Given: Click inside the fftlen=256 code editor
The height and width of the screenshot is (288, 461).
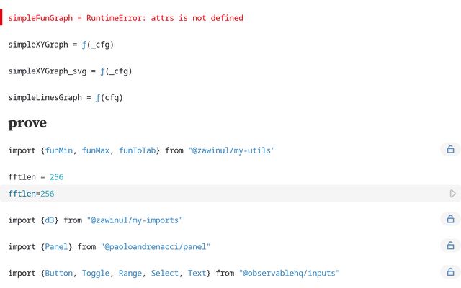Looking at the screenshot, I should pyautogui.click(x=223, y=194).
